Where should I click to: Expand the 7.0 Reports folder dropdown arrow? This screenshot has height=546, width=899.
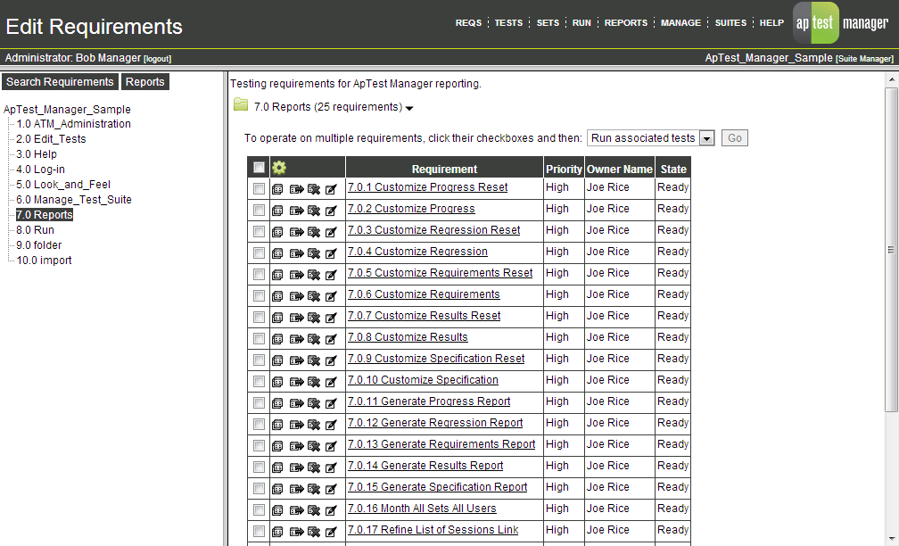tap(409, 108)
